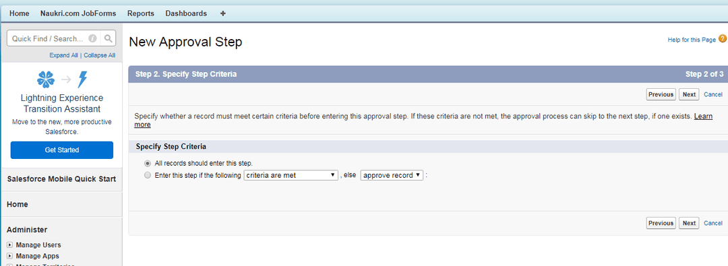
Task: Click the Administer heading in the sidebar
Action: 27,230
